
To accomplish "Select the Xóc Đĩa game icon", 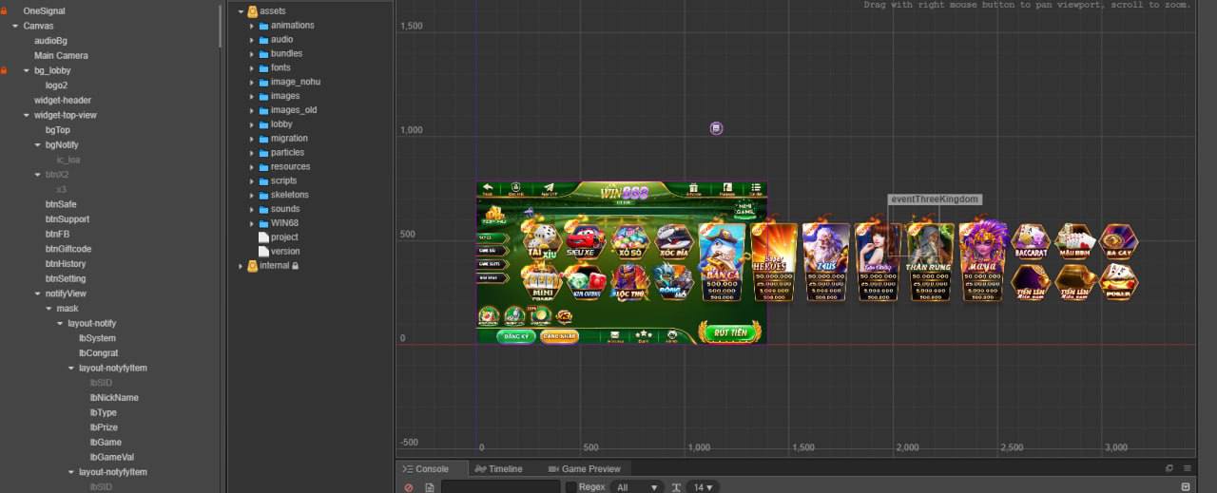I will click(x=672, y=241).
